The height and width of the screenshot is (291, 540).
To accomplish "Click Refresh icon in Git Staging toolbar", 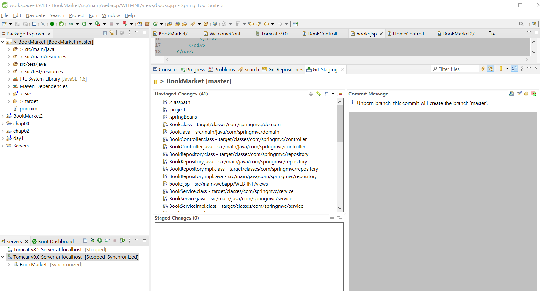I will pyautogui.click(x=483, y=69).
